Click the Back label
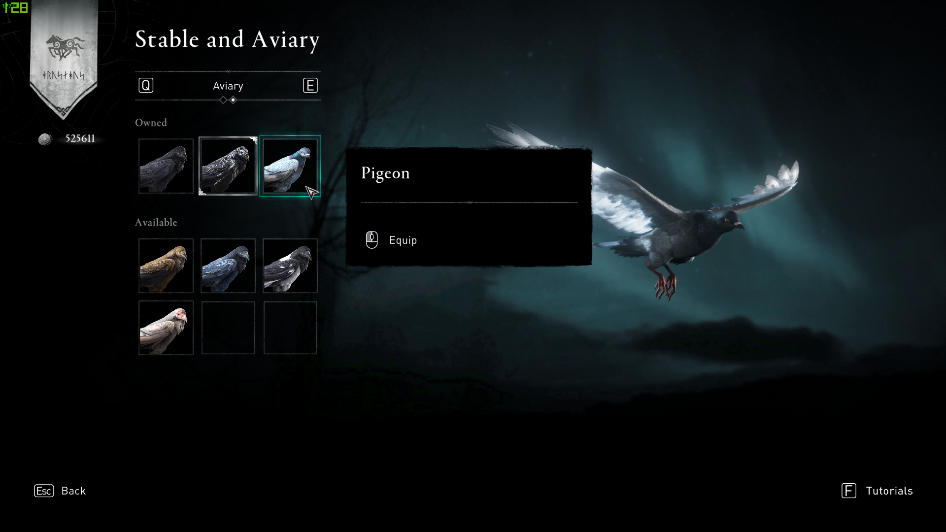 tap(73, 491)
